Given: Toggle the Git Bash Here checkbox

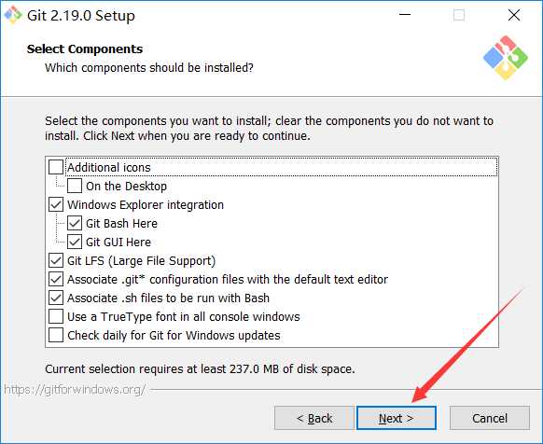Looking at the screenshot, I should coord(75,223).
